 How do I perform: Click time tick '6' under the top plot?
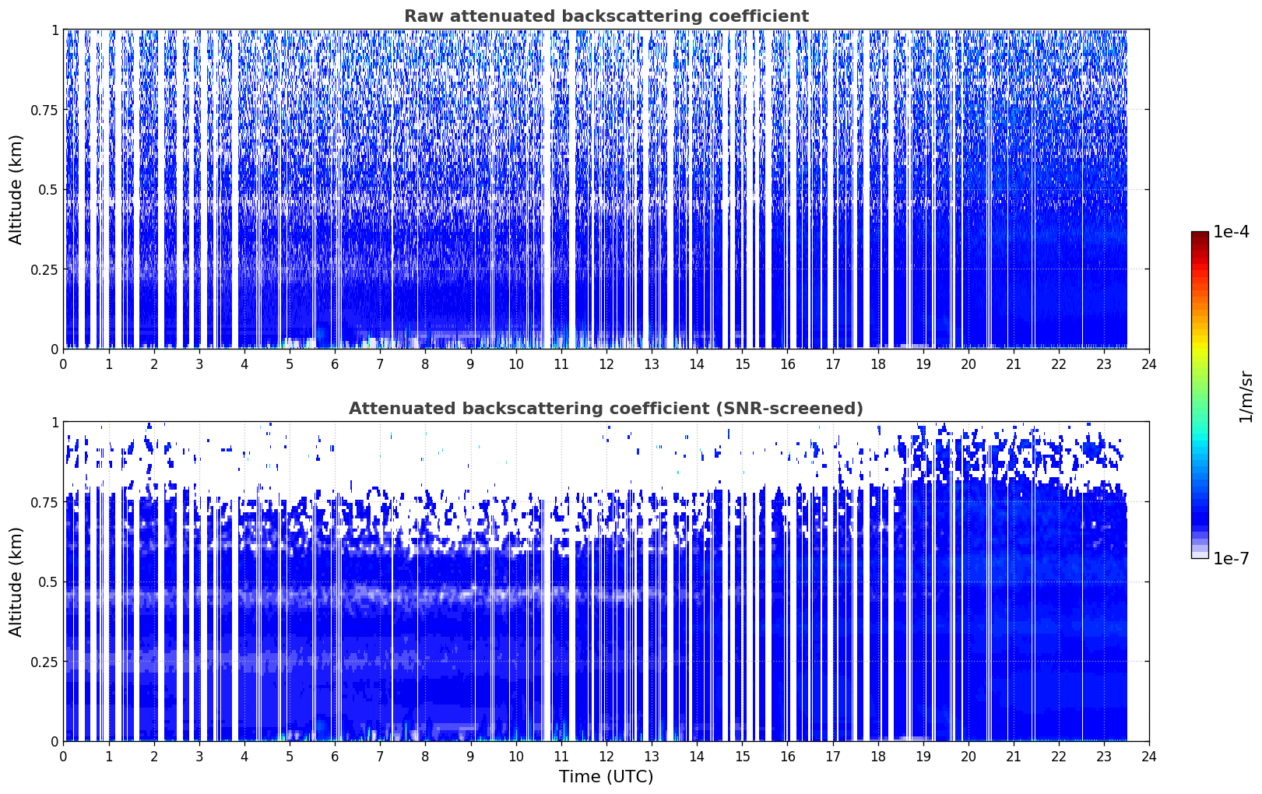click(335, 364)
